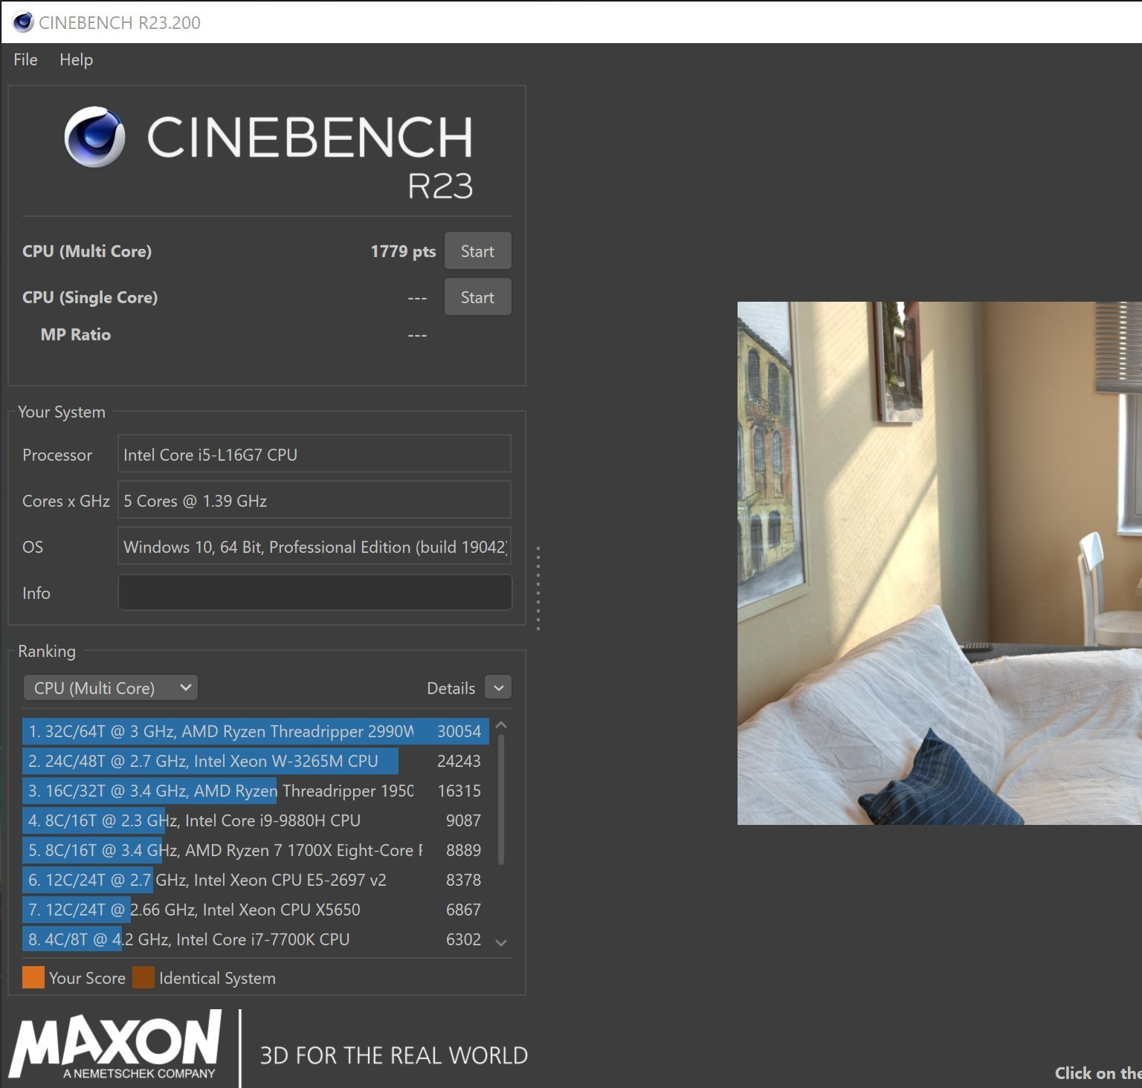Select the Intel Xeon E5-2697 v2 ranking row
This screenshot has height=1088, width=1142.
click(255, 880)
